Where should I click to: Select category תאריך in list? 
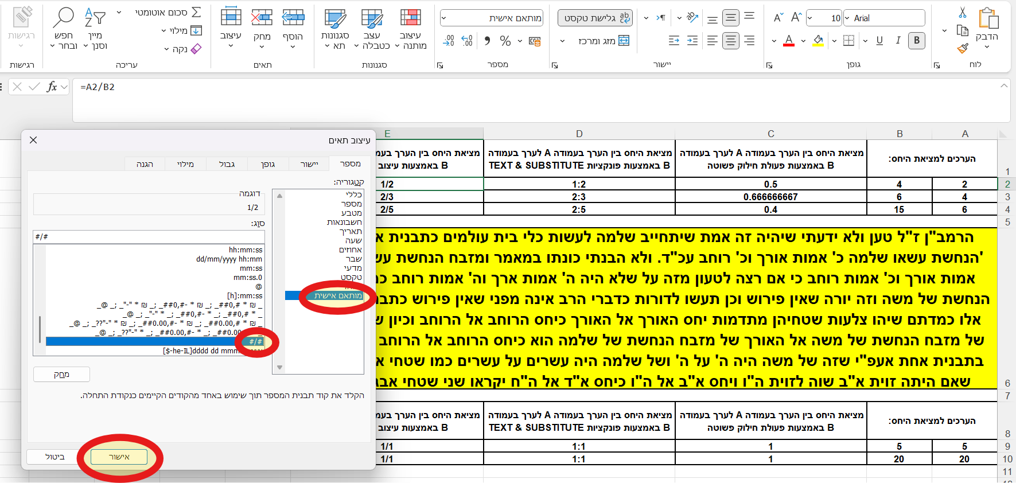pyautogui.click(x=351, y=231)
